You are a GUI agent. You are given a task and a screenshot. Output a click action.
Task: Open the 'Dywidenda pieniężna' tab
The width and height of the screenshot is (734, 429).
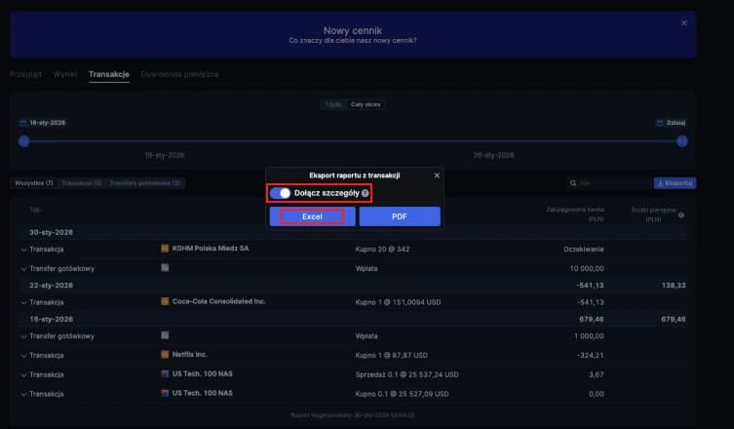pos(179,74)
